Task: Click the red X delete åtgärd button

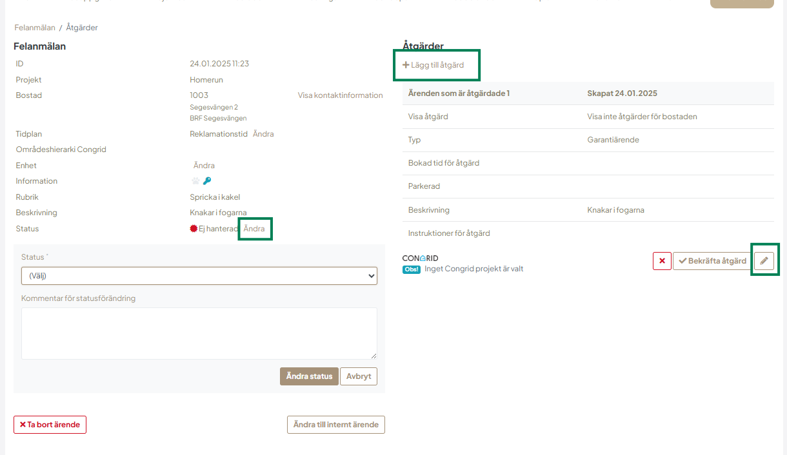Action: (x=662, y=261)
